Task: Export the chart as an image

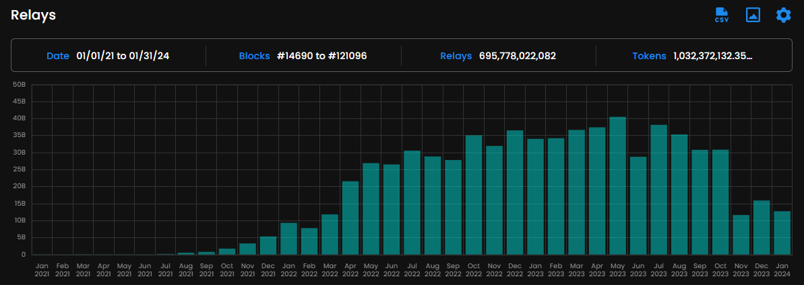Action: click(753, 15)
